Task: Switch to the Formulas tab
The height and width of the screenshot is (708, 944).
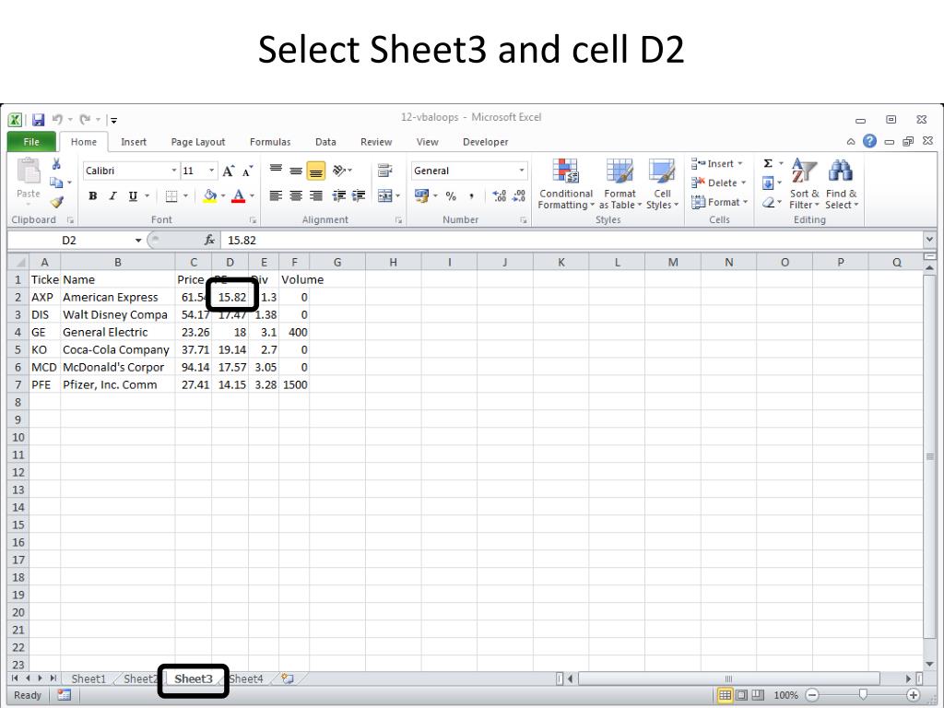Action: pyautogui.click(x=270, y=142)
